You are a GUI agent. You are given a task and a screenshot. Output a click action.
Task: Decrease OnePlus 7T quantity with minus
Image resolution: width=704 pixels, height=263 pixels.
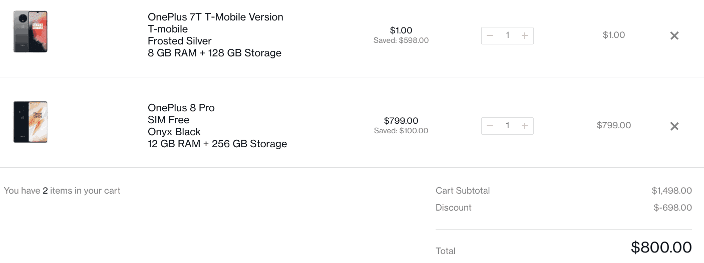490,35
